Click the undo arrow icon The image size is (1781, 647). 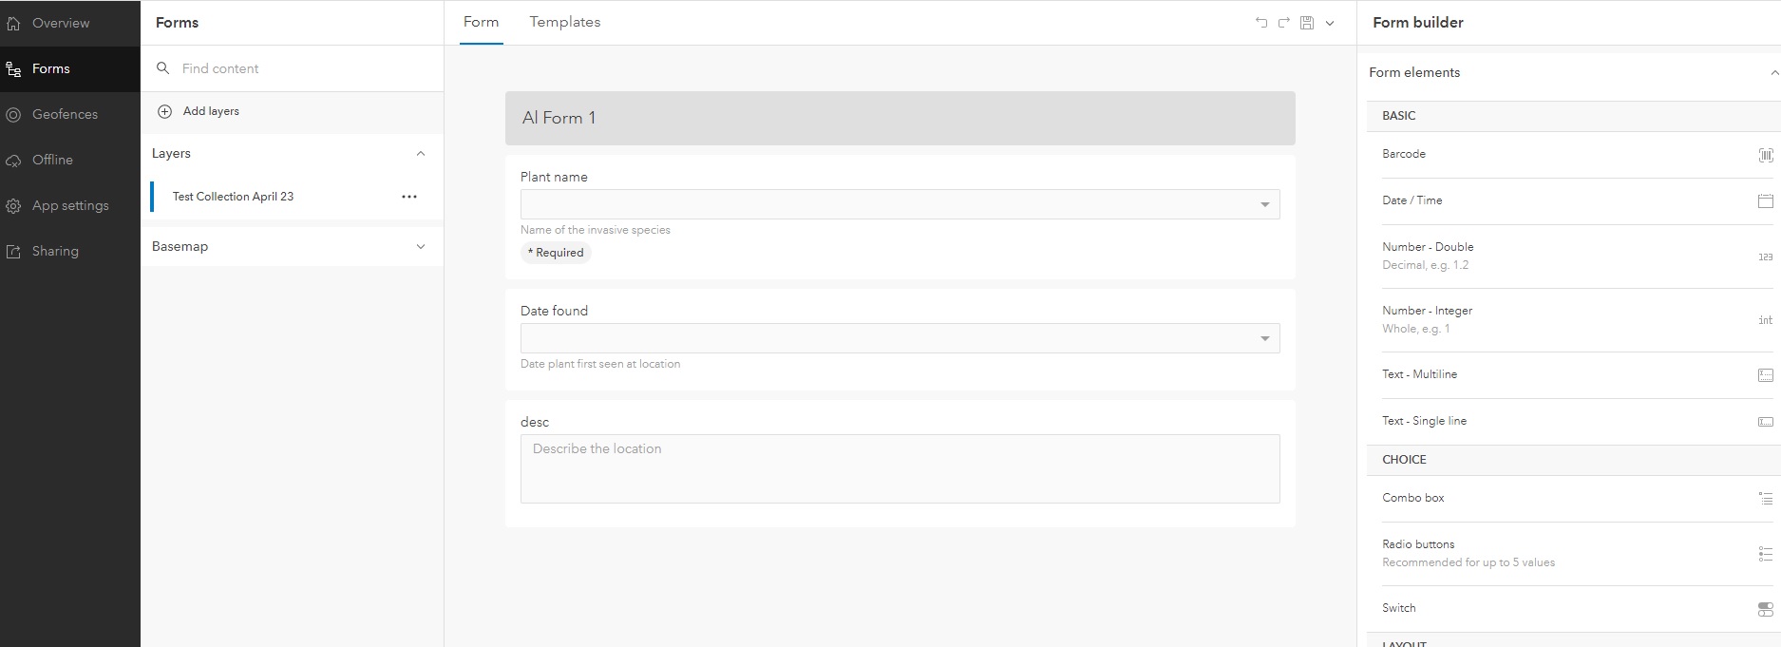(1261, 23)
